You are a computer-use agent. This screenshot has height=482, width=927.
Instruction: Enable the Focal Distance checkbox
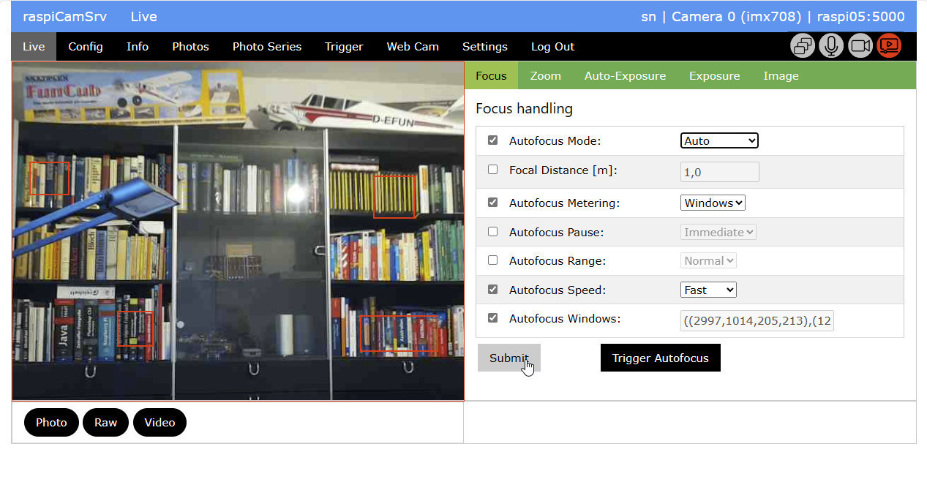[x=492, y=170]
